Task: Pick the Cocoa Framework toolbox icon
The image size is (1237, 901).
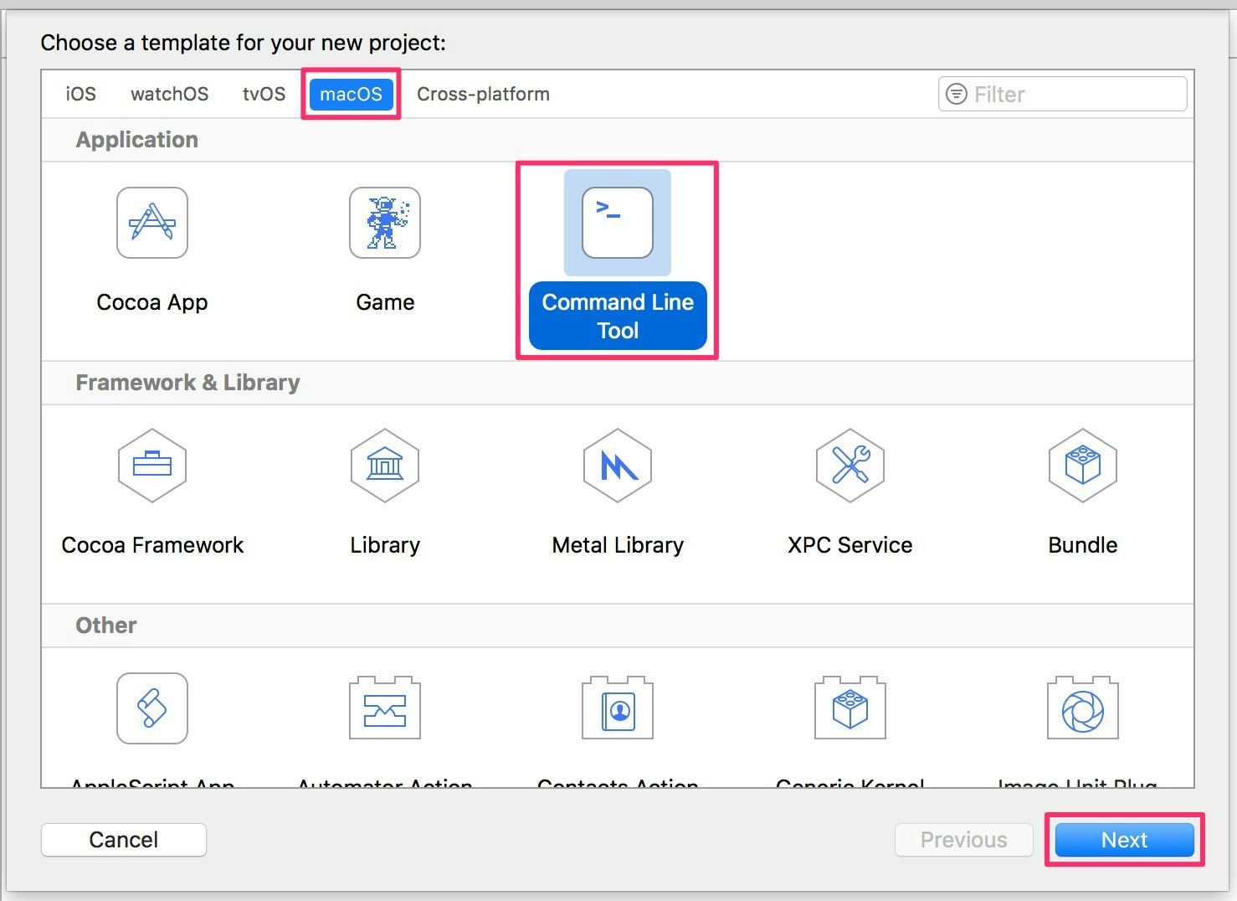Action: (x=152, y=466)
